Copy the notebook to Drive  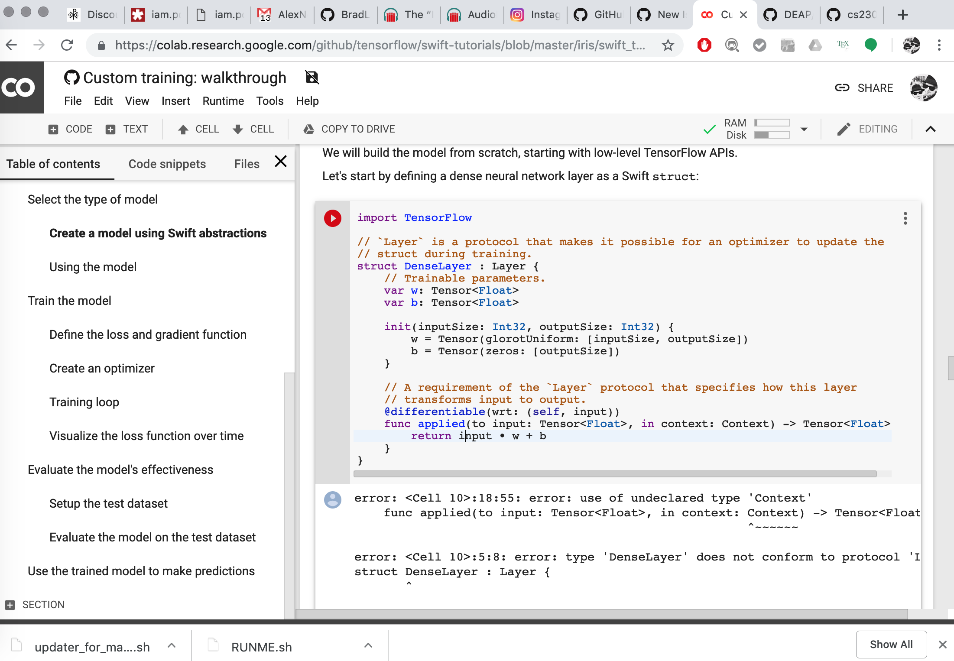[x=348, y=129]
